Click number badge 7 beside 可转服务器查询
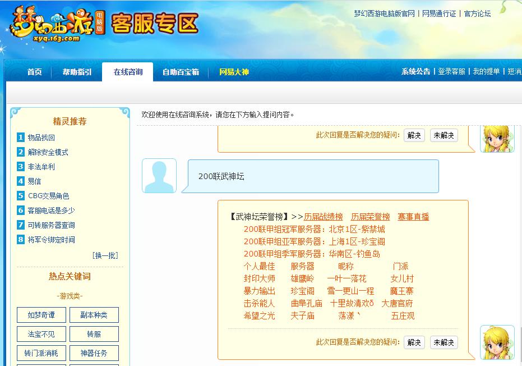Screen dimensions: 522x366 pos(21,225)
